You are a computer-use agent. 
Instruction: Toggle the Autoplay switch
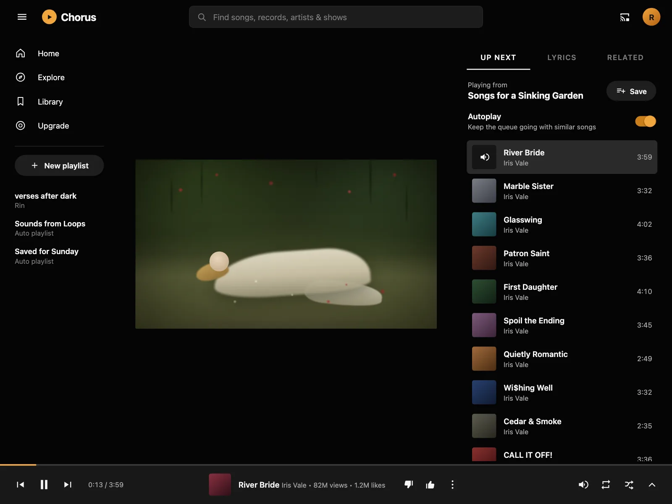(646, 121)
